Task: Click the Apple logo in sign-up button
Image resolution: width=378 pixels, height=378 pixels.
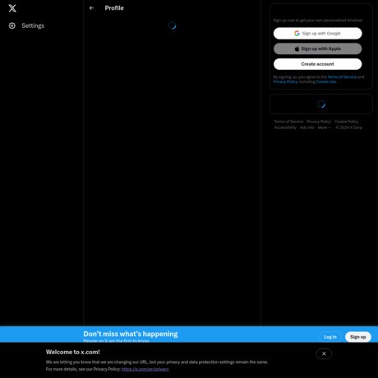Action: point(297,48)
